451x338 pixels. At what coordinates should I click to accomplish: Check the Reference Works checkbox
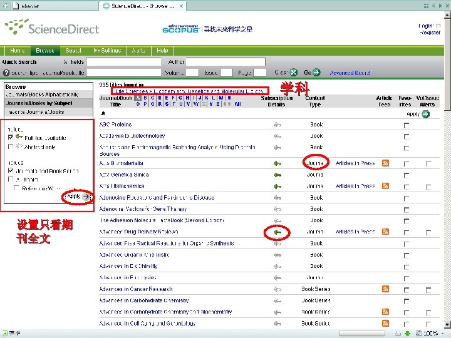click(x=16, y=188)
